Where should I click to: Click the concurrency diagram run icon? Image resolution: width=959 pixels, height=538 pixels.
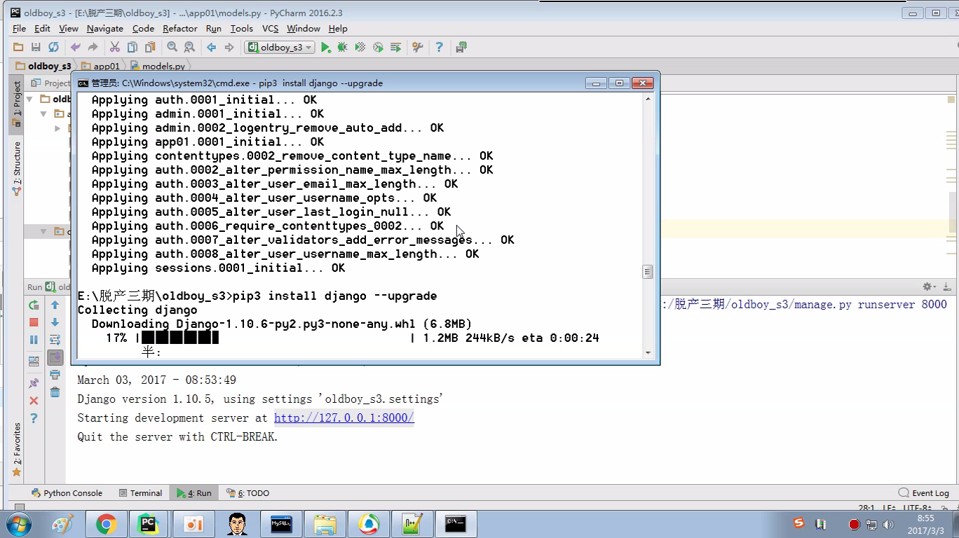pos(395,47)
